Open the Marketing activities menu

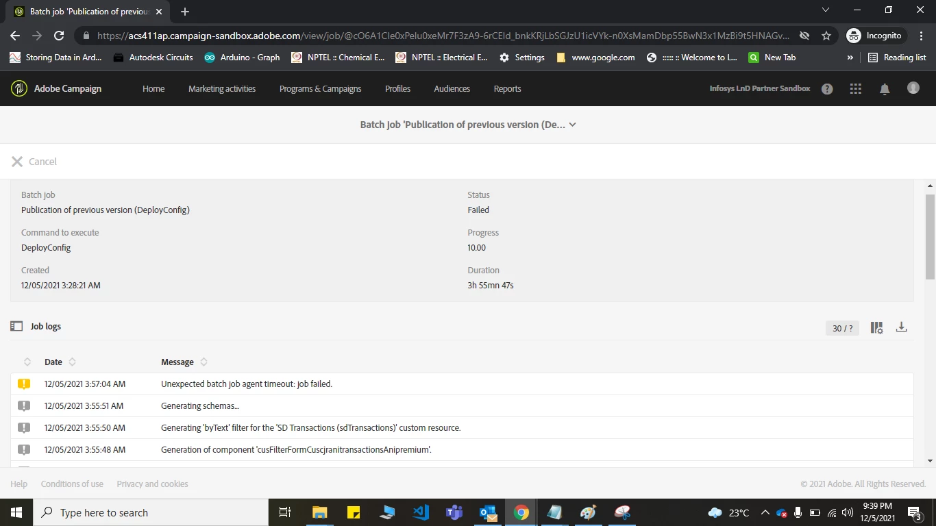[222, 89]
